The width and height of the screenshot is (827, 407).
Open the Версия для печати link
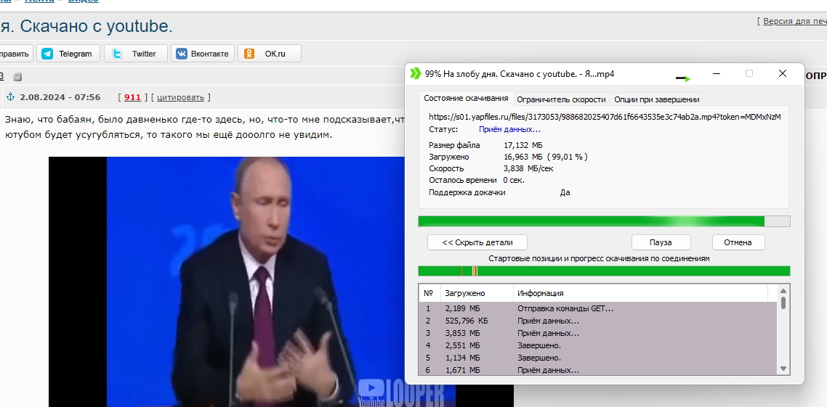coord(795,21)
